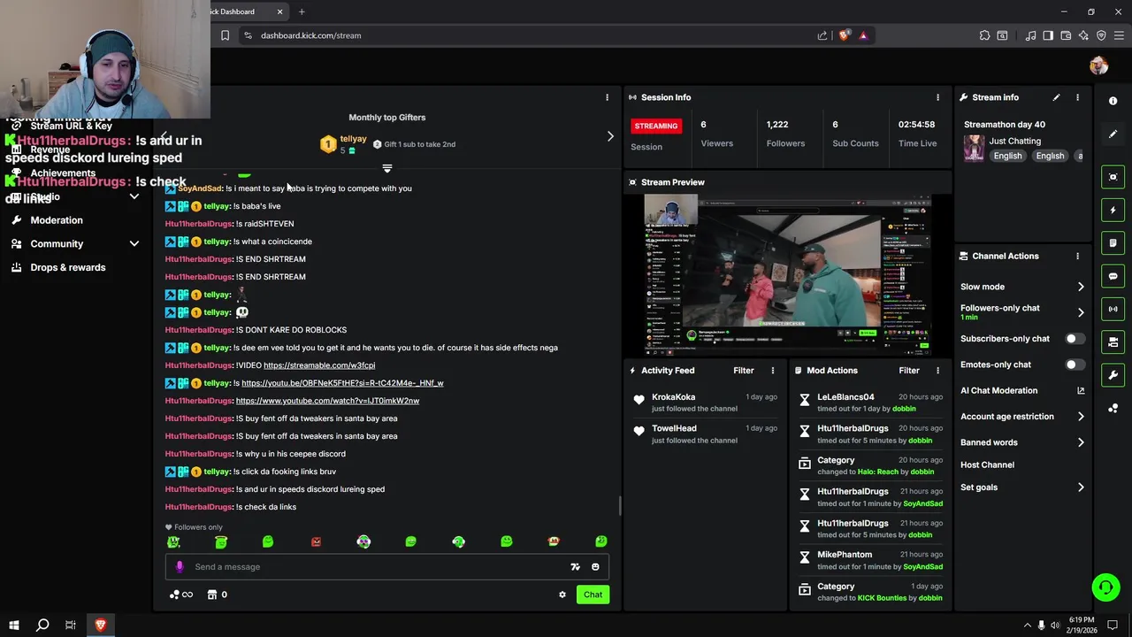
Task: Open browser extensions puzzle icon
Action: pos(984,35)
